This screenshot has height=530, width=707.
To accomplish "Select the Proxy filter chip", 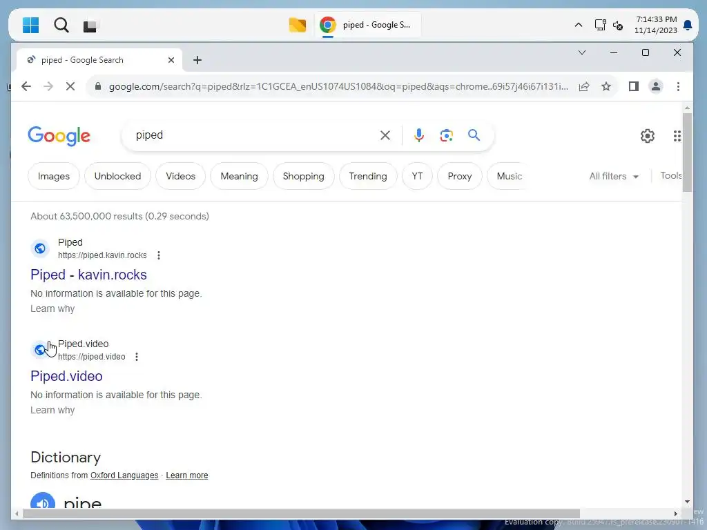I will tap(459, 176).
